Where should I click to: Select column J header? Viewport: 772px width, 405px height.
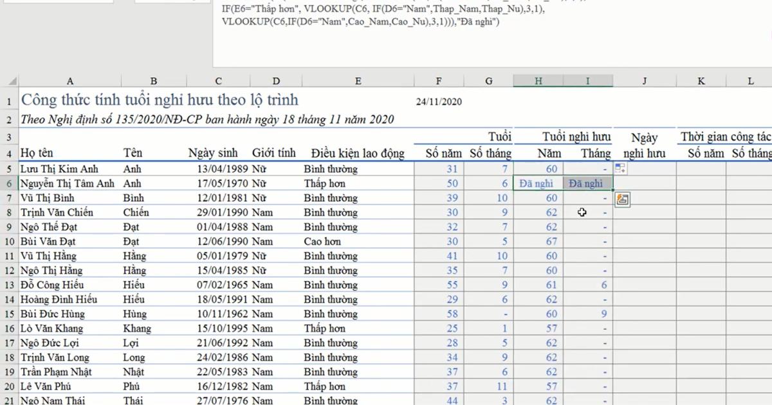pyautogui.click(x=644, y=81)
